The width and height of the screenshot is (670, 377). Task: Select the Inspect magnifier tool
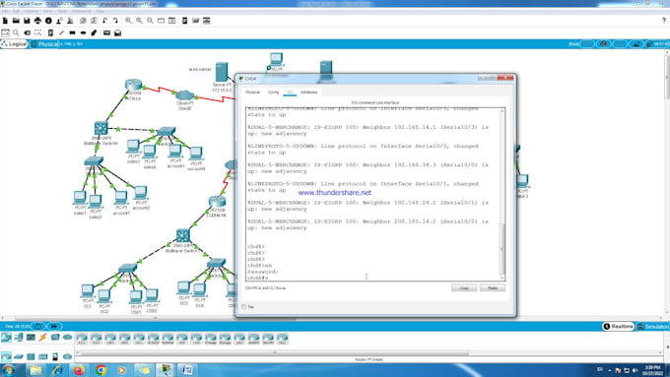pos(16,32)
